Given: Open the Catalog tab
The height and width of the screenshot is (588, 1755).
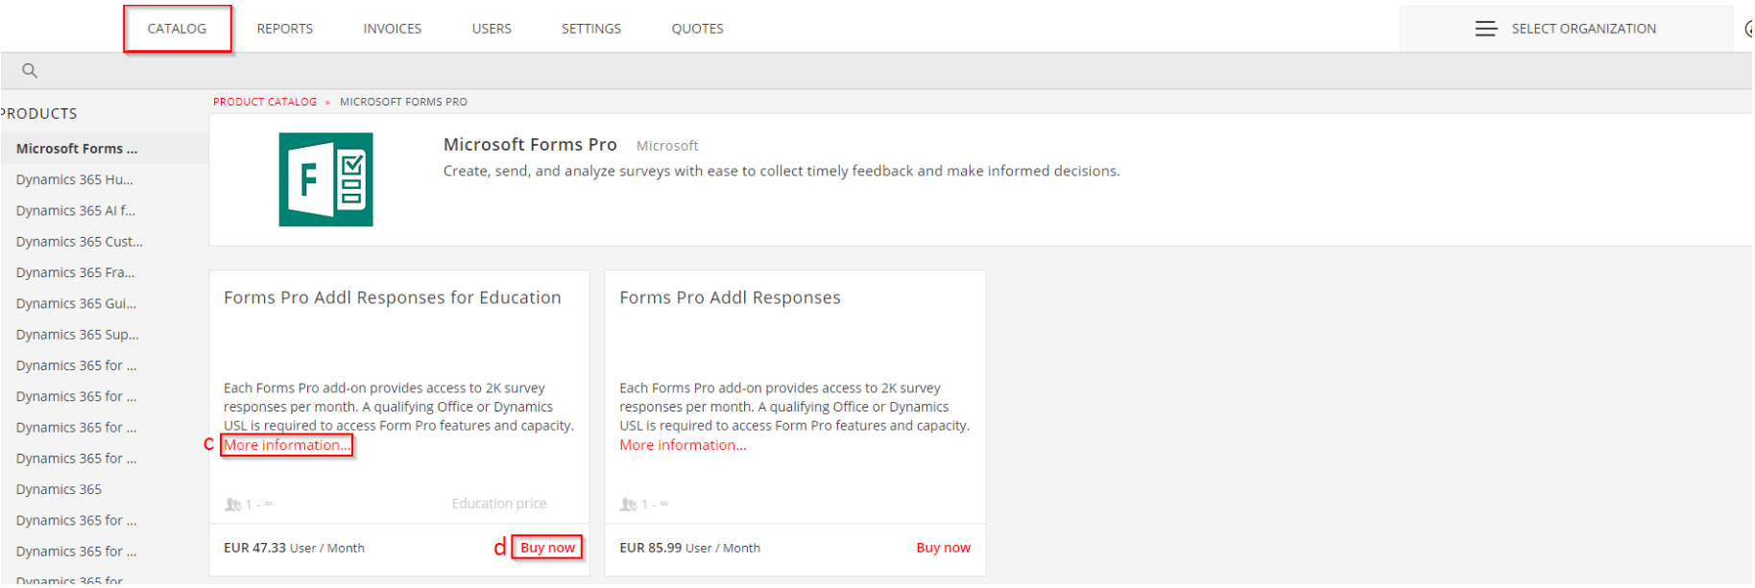Looking at the screenshot, I should pyautogui.click(x=177, y=29).
